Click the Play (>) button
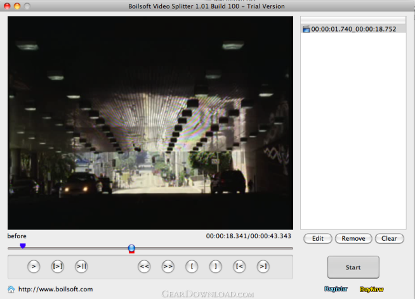This screenshot has width=415, height=299. coord(34,266)
